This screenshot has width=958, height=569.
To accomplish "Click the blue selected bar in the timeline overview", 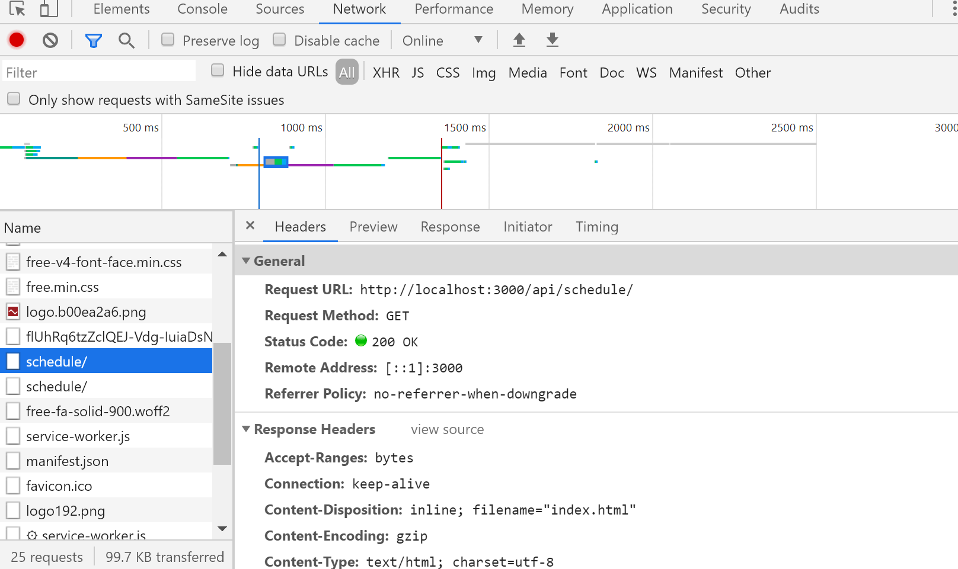I will click(276, 162).
